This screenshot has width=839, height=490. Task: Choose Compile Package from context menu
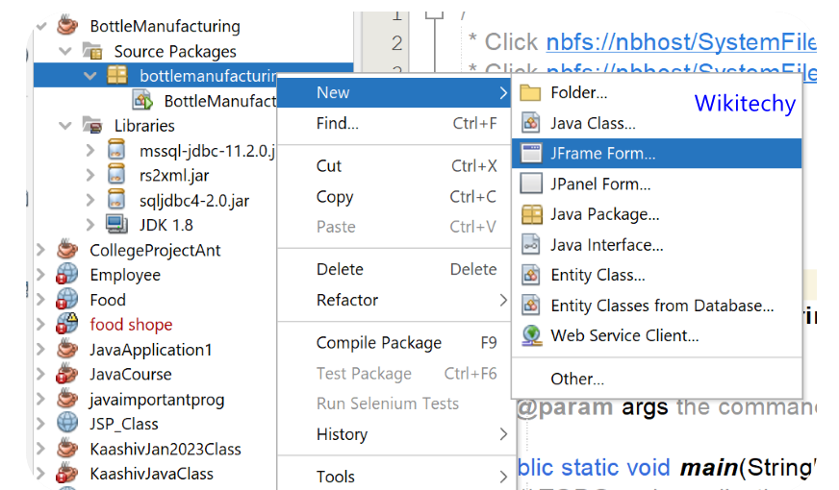[378, 343]
